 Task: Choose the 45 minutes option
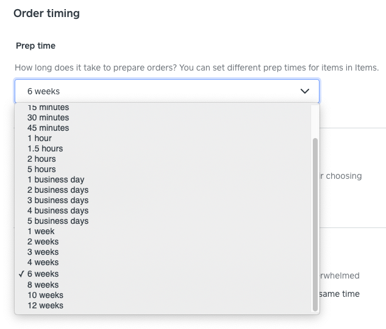[x=48, y=128]
